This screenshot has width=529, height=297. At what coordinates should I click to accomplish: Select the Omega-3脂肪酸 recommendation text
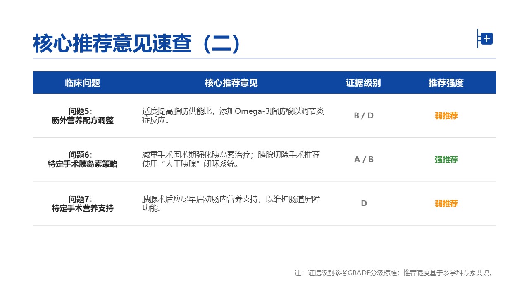[233, 116]
